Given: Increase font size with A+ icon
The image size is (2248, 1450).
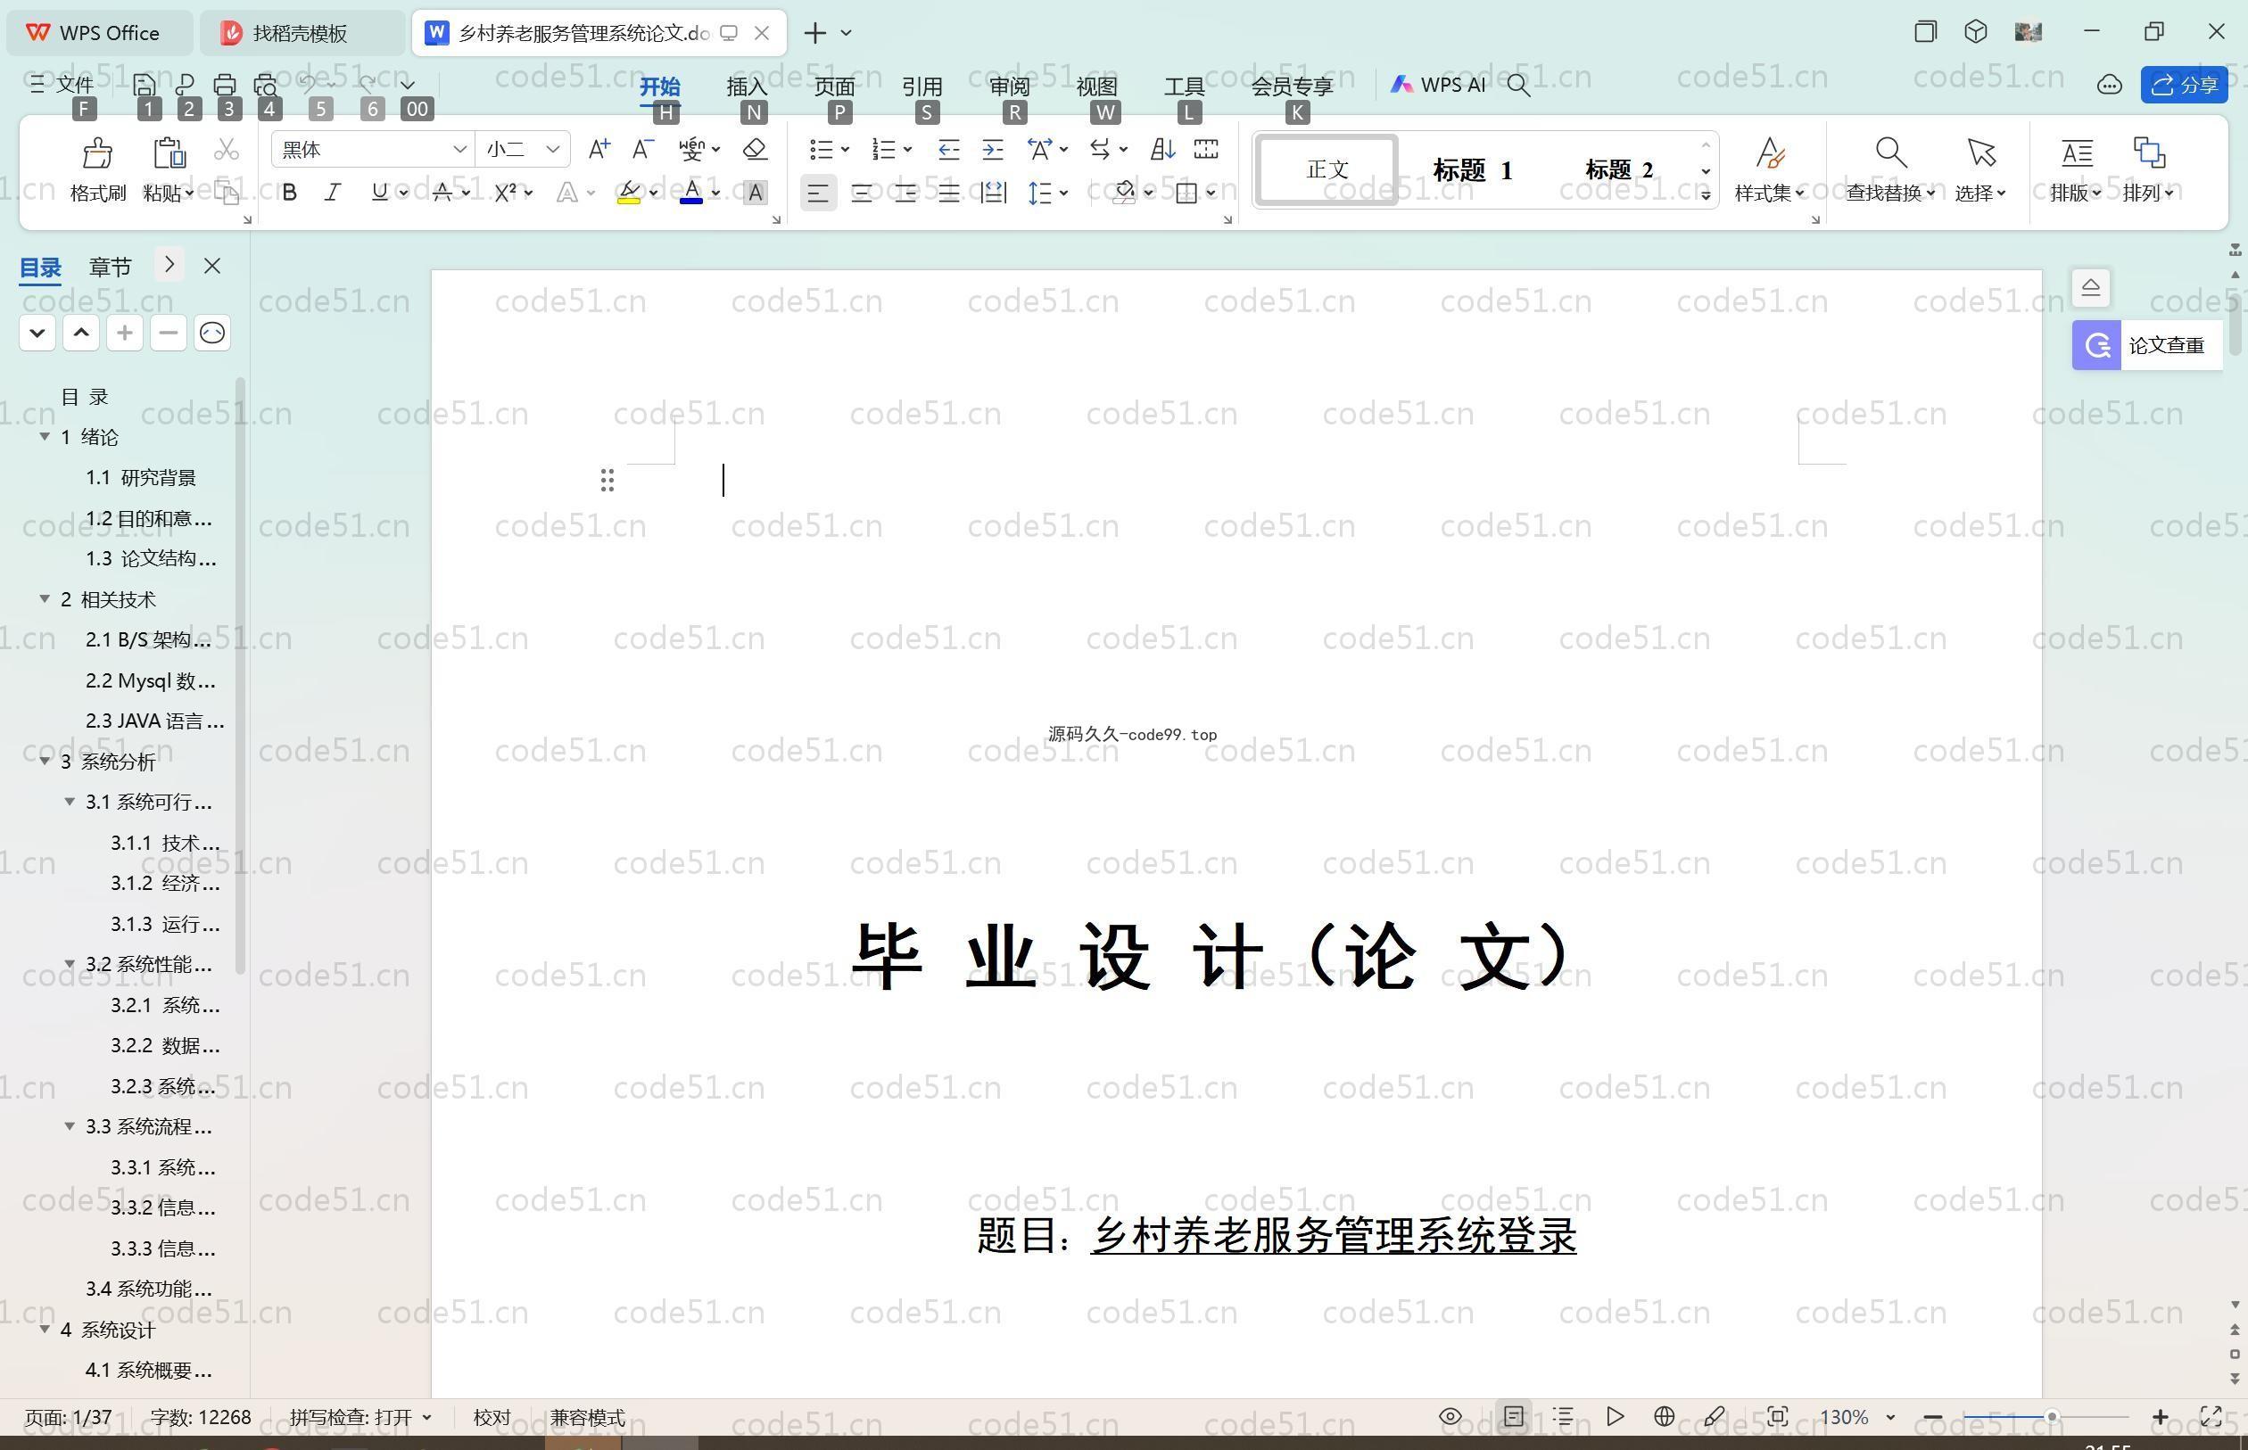Looking at the screenshot, I should tap(599, 149).
